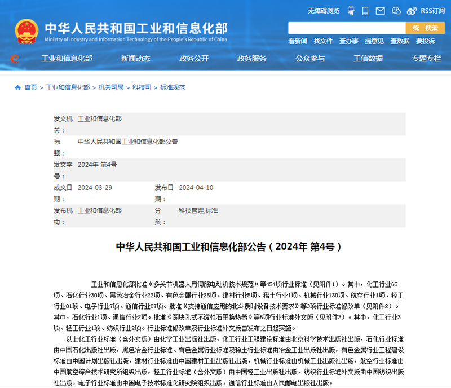Open the 找文件 quick link
This screenshot has height=388, width=451.
click(323, 40)
